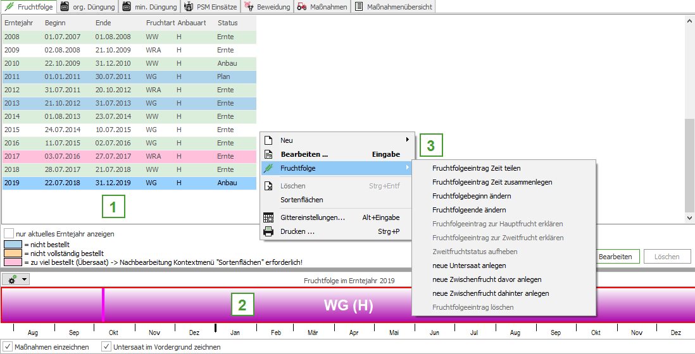Choose Fruchtfolgeeintrag Zeit teilen
The width and height of the screenshot is (695, 354).
point(476,168)
